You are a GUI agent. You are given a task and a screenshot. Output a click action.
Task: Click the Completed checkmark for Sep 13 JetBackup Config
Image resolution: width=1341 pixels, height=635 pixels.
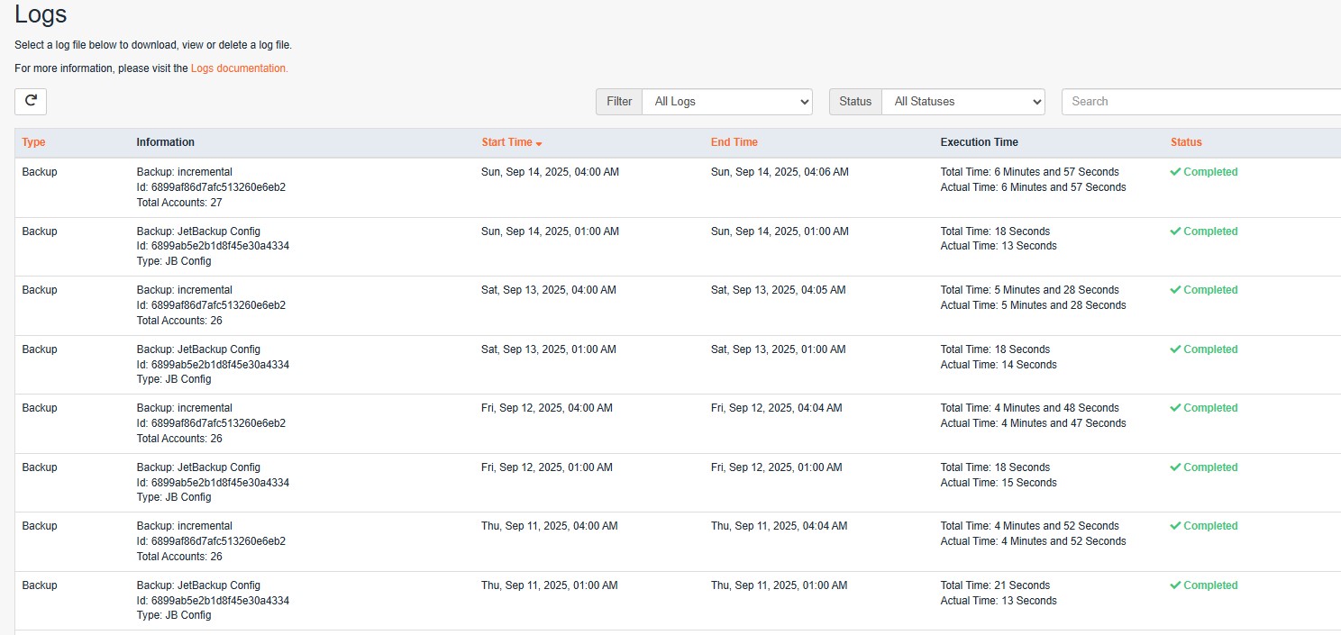coord(1175,349)
